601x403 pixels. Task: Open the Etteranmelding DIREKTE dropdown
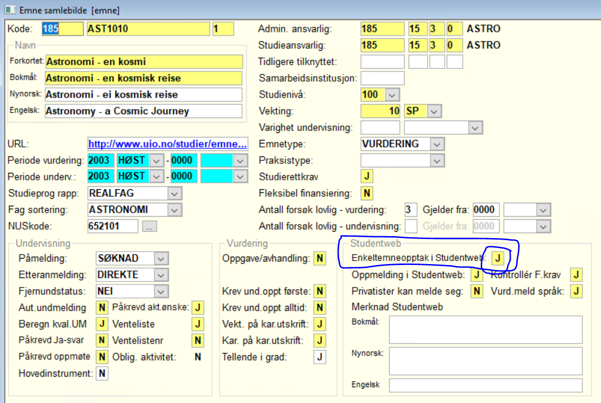[160, 275]
